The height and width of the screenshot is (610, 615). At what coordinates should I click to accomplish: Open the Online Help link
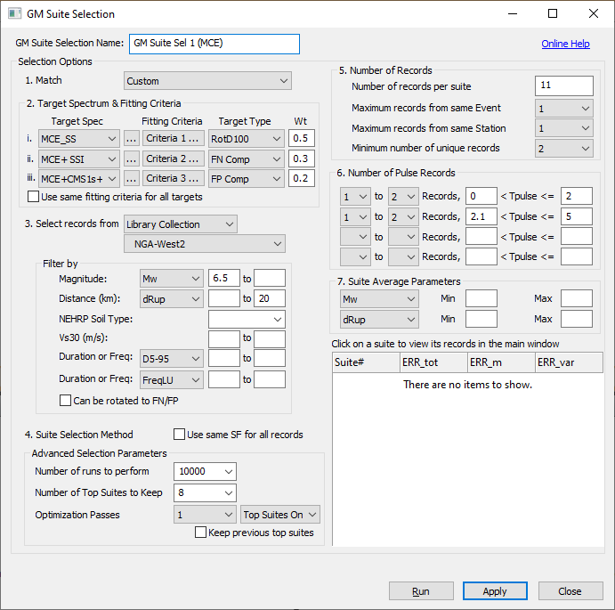pos(565,44)
